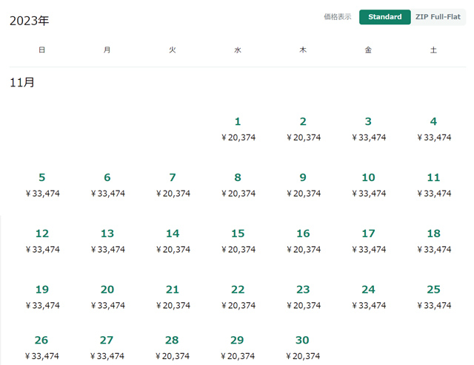Choose Wednesday November 15 date
The image size is (474, 365).
pos(238,241)
